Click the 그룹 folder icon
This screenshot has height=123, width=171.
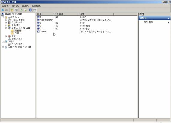(x=13, y=34)
